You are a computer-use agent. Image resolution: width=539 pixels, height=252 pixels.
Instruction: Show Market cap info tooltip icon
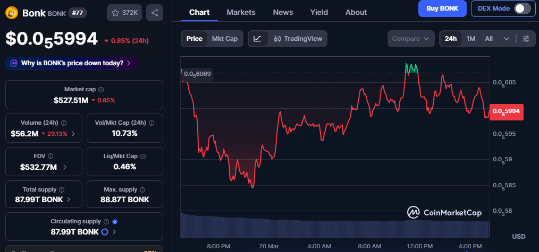[101, 90]
